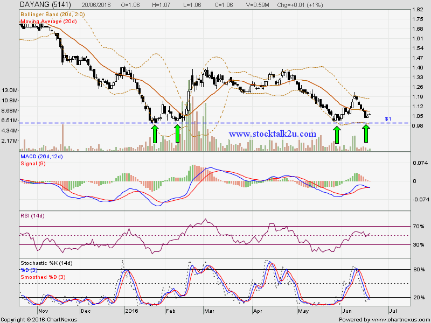Click the final green arrow near the $1 line
Screen dimensions: 431x323
(366, 134)
